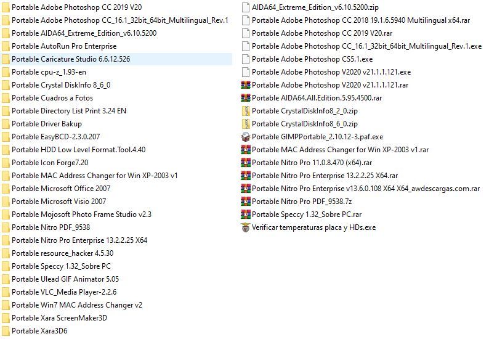Image resolution: width=489 pixels, height=339 pixels.
Task: Click folder icon of Portable Microsoft Visio 2007
Action: tap(6, 202)
